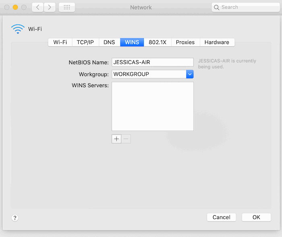Add a WINS server with plus

[x=116, y=139]
